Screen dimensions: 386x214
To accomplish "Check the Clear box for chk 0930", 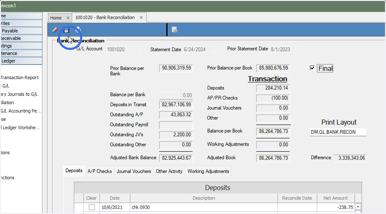I will click(x=92, y=207).
